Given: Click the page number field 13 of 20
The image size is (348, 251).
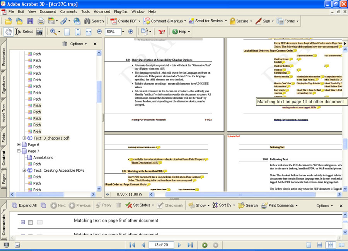Looking at the screenshot, I should [x=161, y=245].
